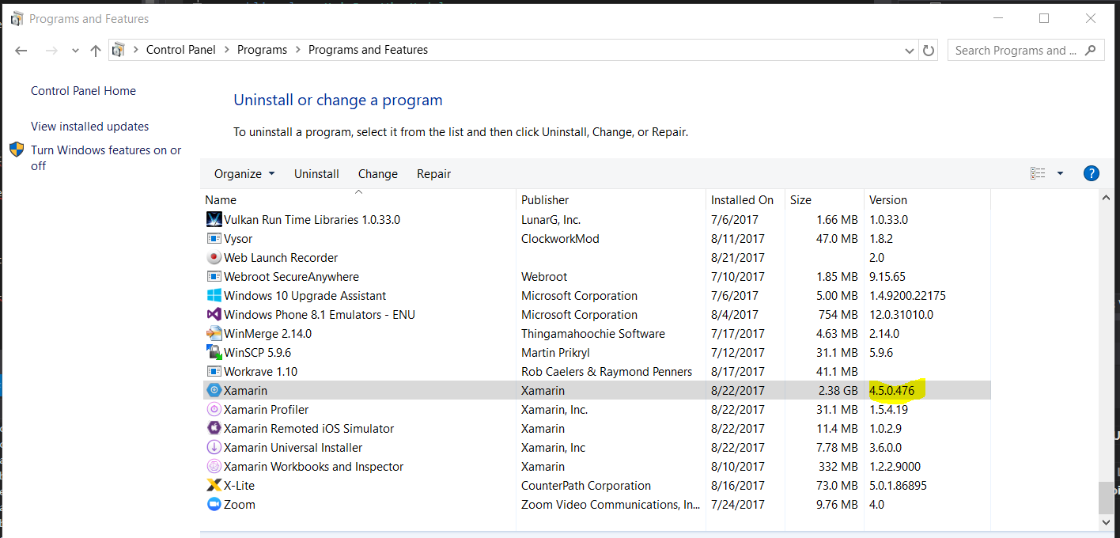Click the WinMerge 2.14.0 program icon

(x=214, y=333)
